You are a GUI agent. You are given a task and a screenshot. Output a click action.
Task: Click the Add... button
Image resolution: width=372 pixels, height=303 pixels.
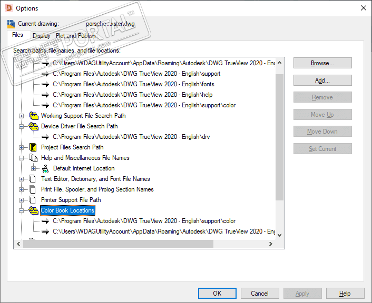click(x=322, y=80)
